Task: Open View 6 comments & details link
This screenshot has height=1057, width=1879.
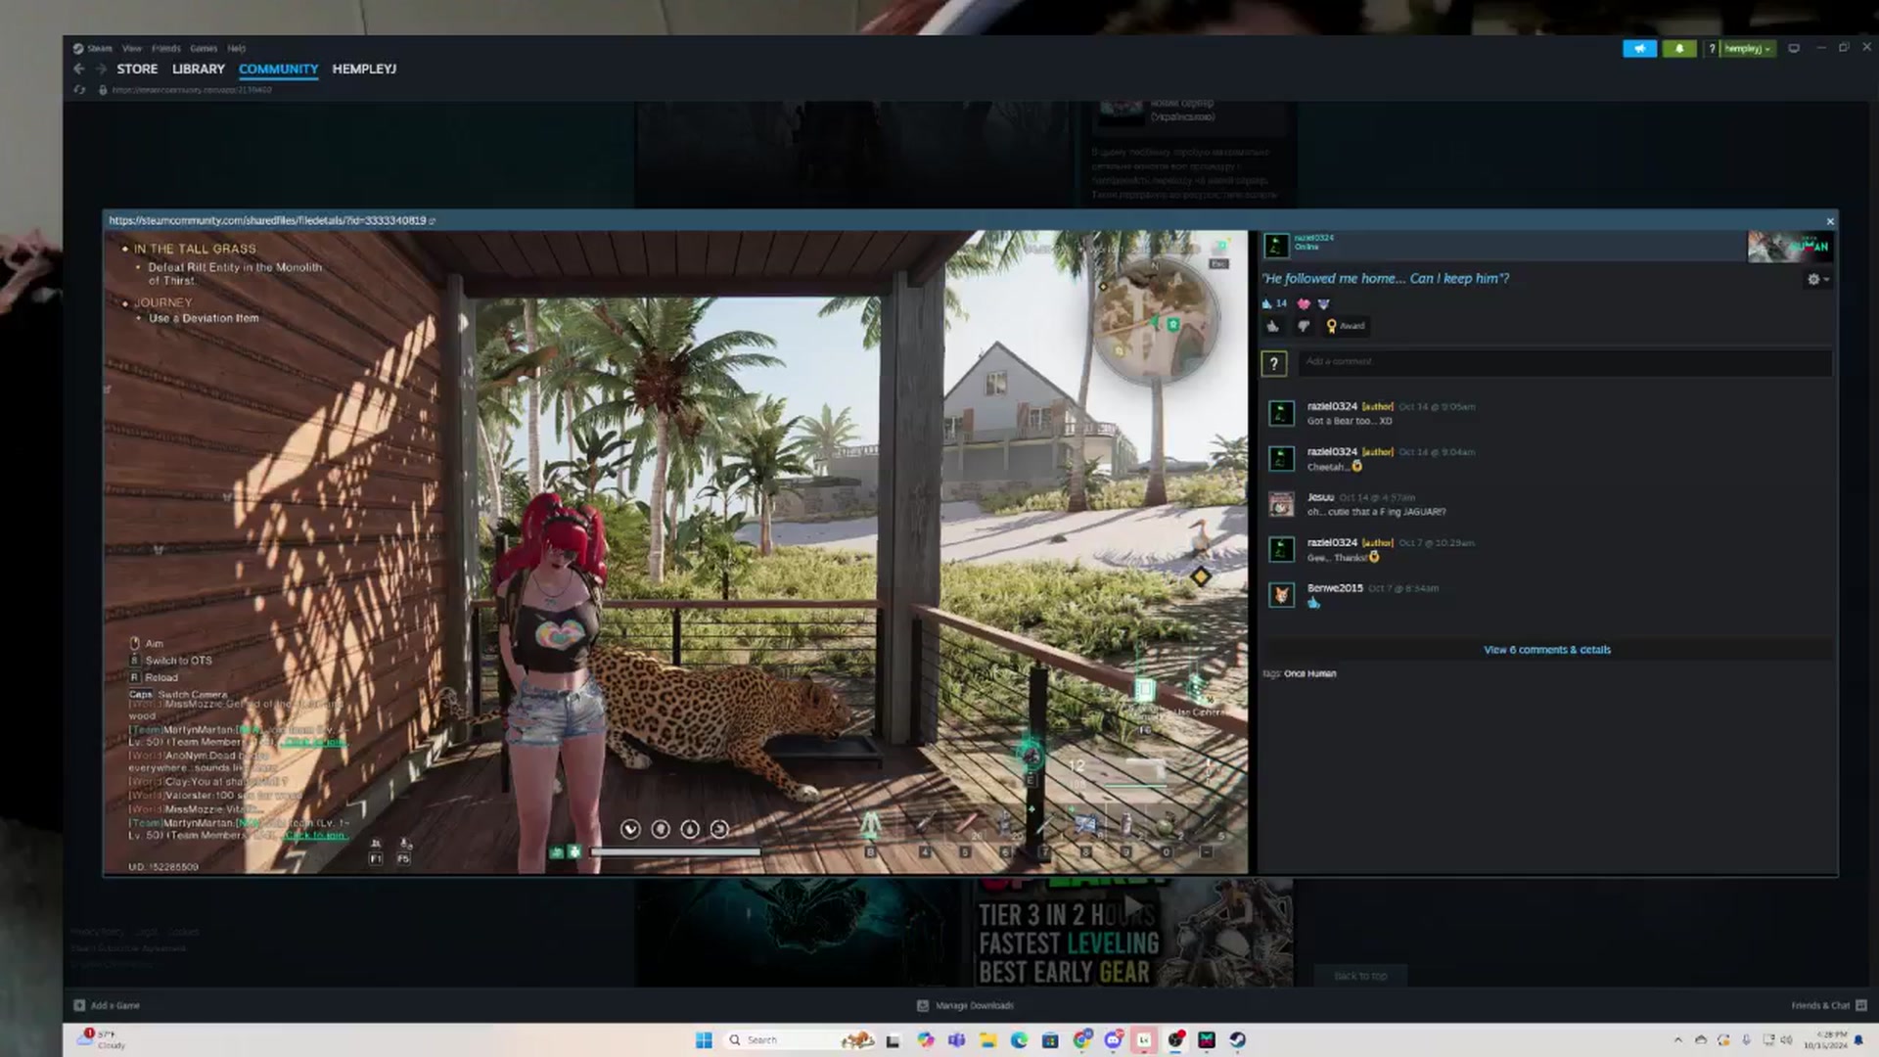Action: click(x=1546, y=650)
